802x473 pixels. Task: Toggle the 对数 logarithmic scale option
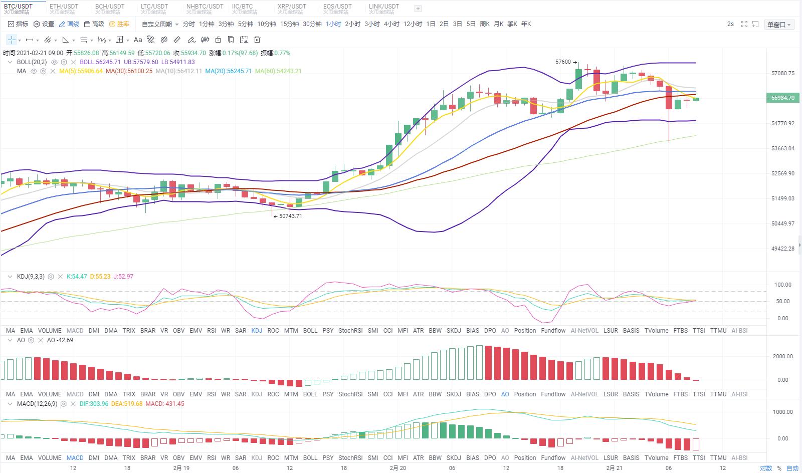[765, 468]
